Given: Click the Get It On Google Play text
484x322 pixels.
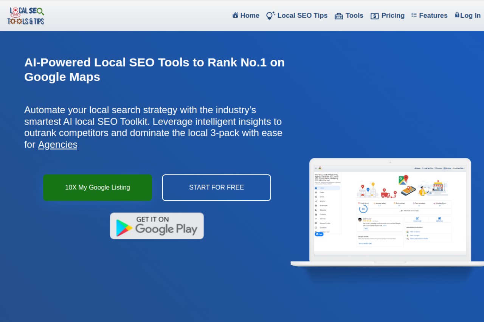Looking at the screenshot, I should coord(166,225).
